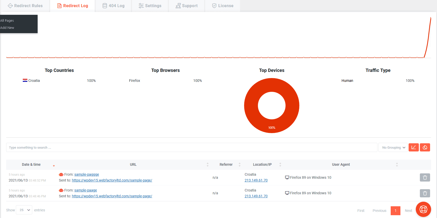Image resolution: width=437 pixels, height=218 pixels.
Task: Sort the table by URL column
Action: pos(133,165)
